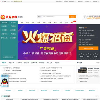The image size is (100, 100).
Task: Select 再生塑料 in the teal sidebar
Action: (13, 26)
